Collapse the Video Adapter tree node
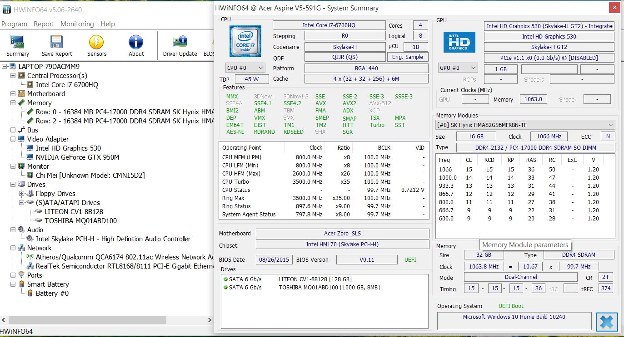Image resolution: width=624 pixels, height=337 pixels. coord(13,139)
